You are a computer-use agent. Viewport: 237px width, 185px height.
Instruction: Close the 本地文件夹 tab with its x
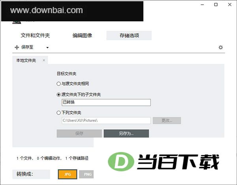tap(44, 60)
